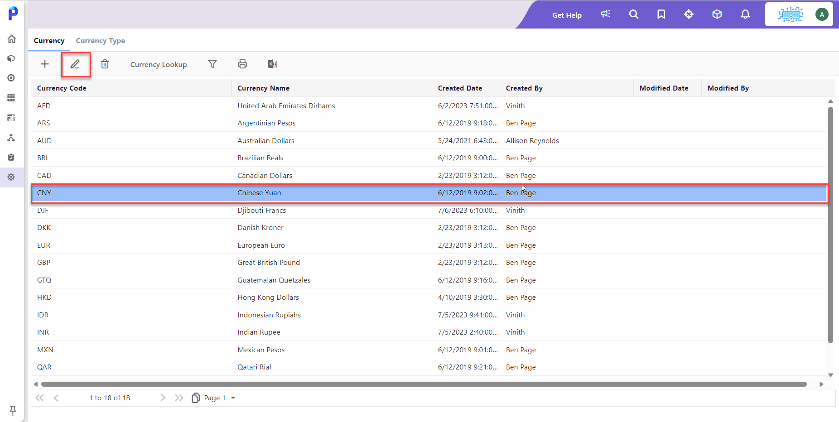
Task: Select the Chinese Yuan row
Action: [x=429, y=193]
